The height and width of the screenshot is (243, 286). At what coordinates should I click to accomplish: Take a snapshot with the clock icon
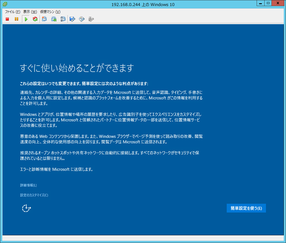point(44,19)
